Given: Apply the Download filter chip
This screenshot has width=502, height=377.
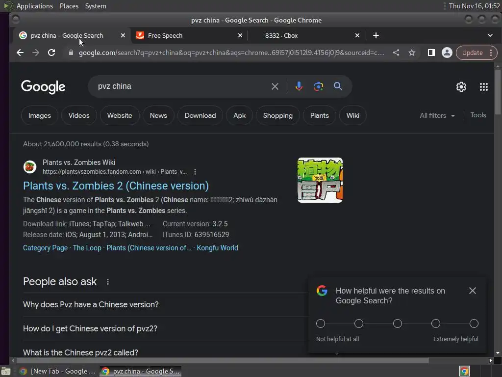Looking at the screenshot, I should click(200, 115).
